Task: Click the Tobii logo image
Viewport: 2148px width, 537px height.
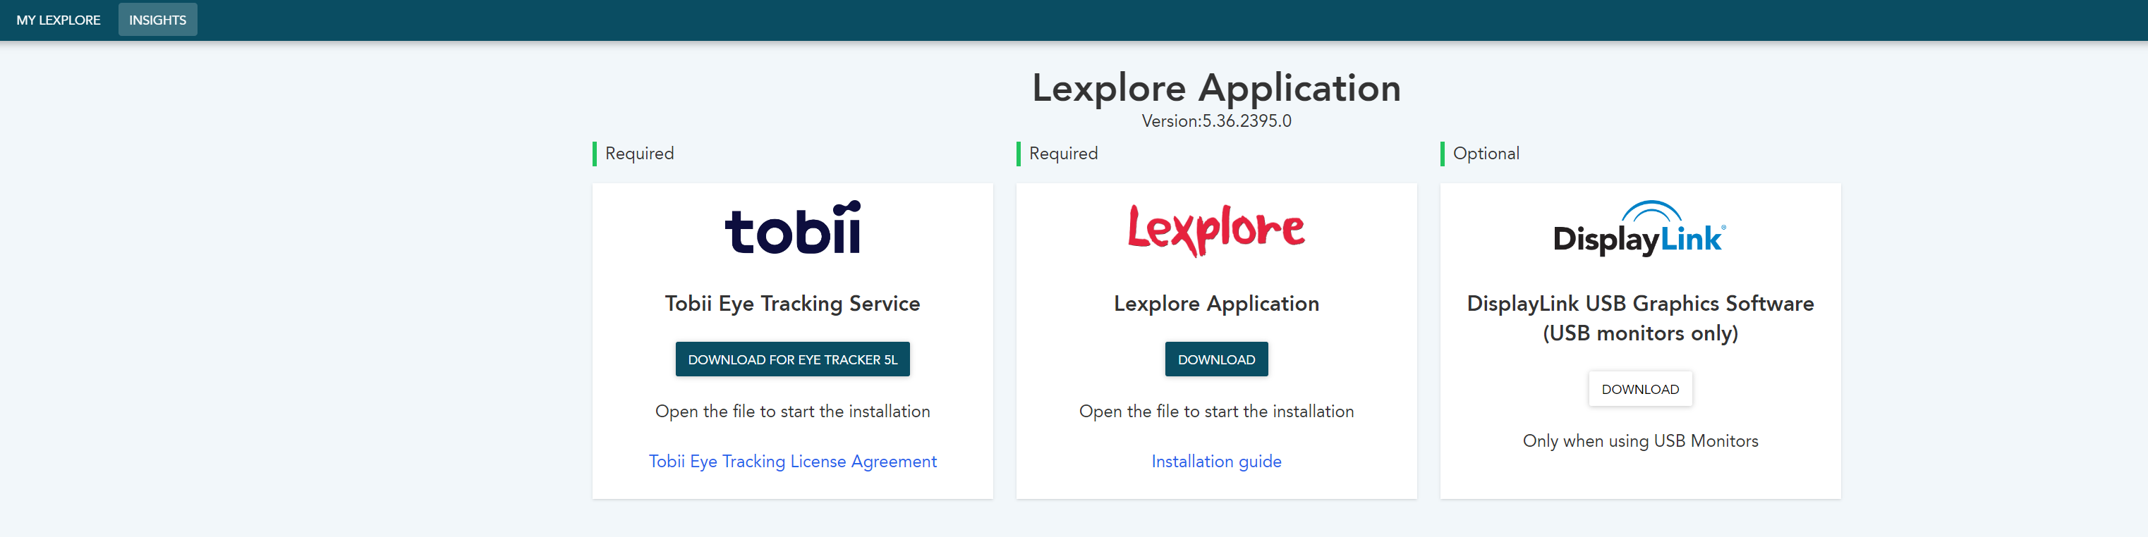Action: [x=793, y=228]
